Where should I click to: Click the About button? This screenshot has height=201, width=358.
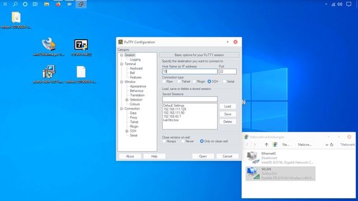(x=130, y=156)
